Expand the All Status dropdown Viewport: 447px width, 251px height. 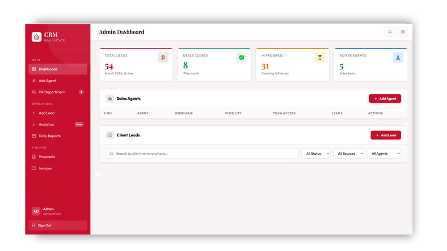(x=316, y=153)
